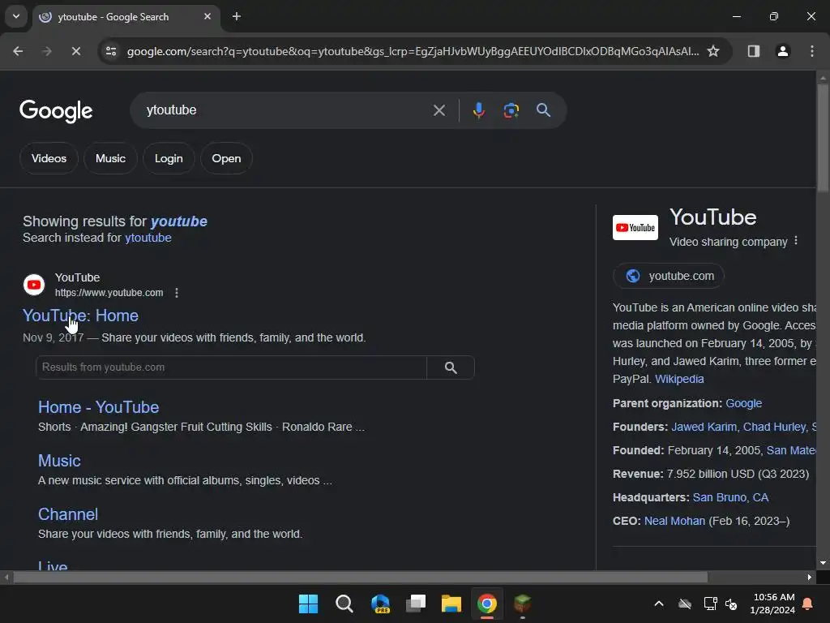Show hidden system tray icons
Image resolution: width=830 pixels, height=623 pixels.
[x=659, y=604]
